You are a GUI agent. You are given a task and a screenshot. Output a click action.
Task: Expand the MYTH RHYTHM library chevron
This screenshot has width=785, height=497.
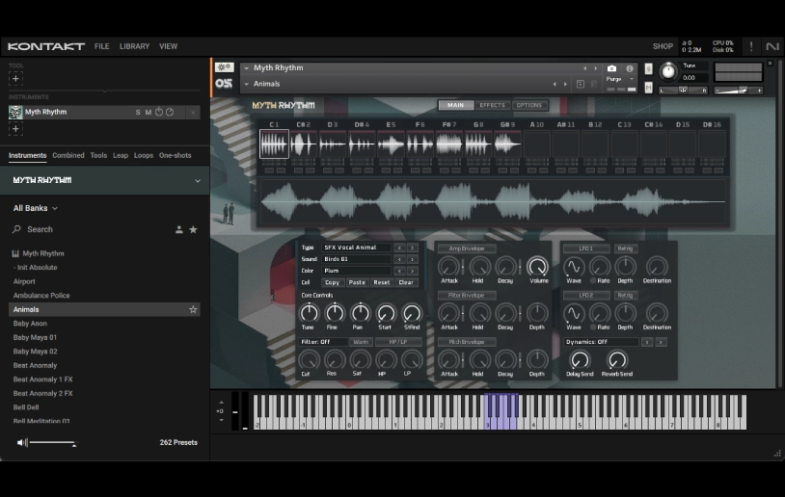pos(198,181)
